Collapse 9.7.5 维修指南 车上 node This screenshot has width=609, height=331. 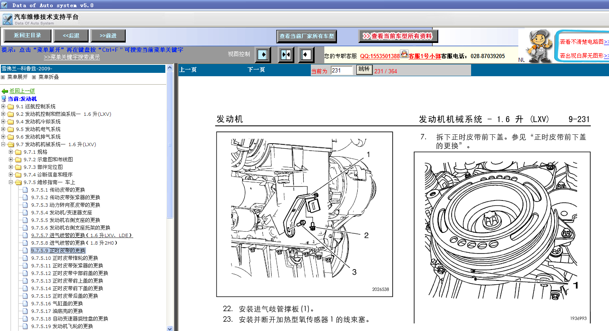coord(11,182)
